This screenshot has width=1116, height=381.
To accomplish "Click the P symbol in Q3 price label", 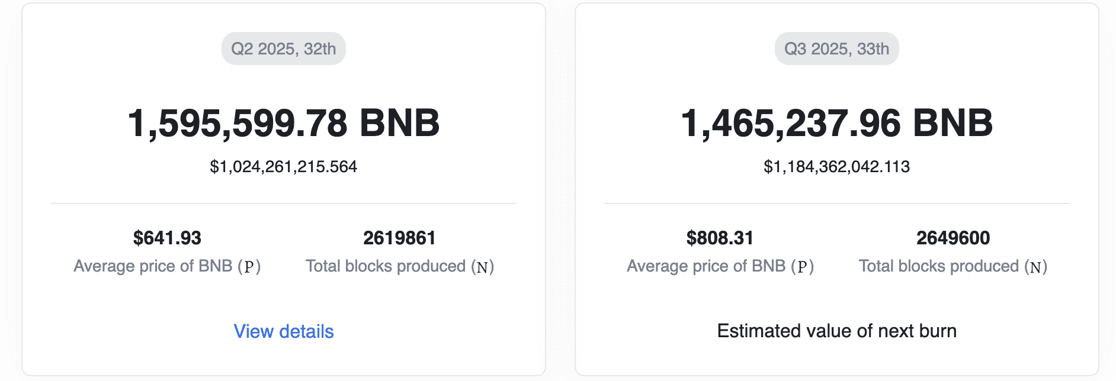I will [802, 267].
